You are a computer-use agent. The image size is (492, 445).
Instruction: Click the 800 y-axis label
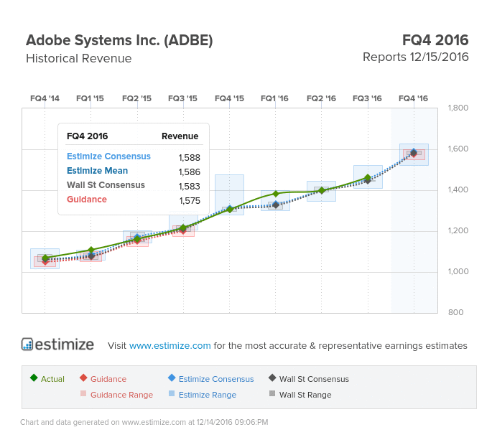point(455,312)
